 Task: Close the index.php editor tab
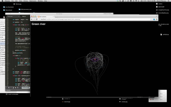point(19,16)
